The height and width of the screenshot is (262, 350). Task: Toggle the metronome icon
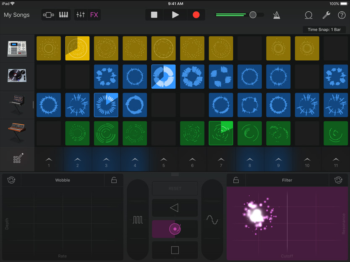[x=277, y=15]
